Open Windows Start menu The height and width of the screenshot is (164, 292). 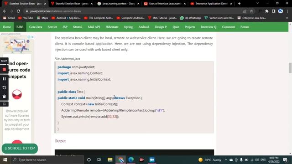[x=5, y=160]
